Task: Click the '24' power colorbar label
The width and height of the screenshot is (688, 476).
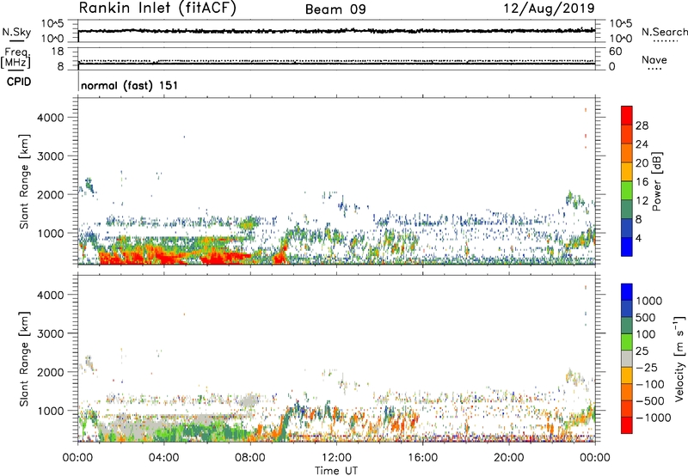Action: click(642, 144)
